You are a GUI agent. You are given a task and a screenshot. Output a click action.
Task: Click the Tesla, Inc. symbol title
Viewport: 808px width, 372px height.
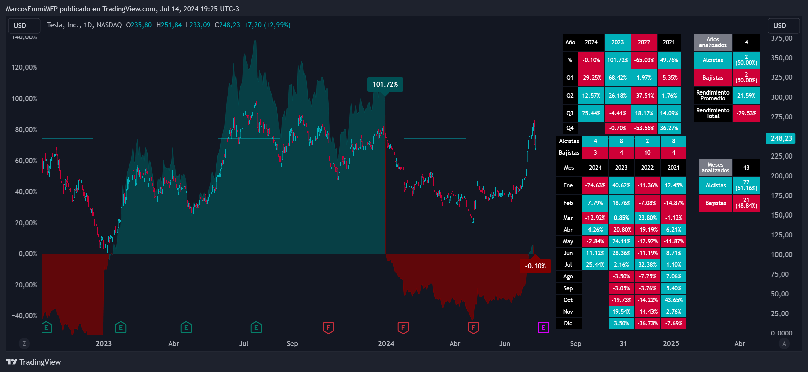[x=64, y=25]
